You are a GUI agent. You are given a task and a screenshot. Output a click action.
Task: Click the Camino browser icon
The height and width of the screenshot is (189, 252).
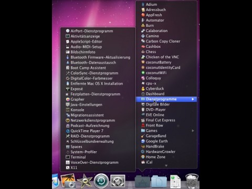[x=143, y=36]
